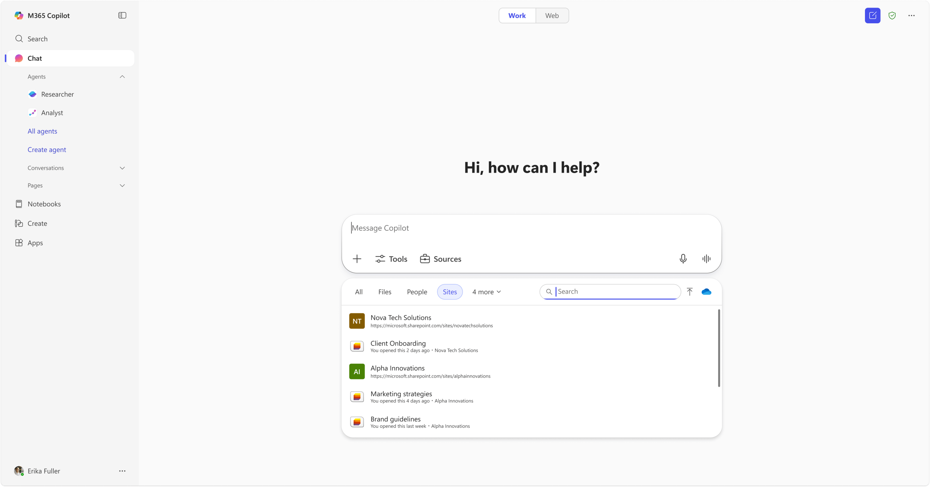Switch Copilot to Web mode
Screen dimensions: 930x487
click(551, 15)
